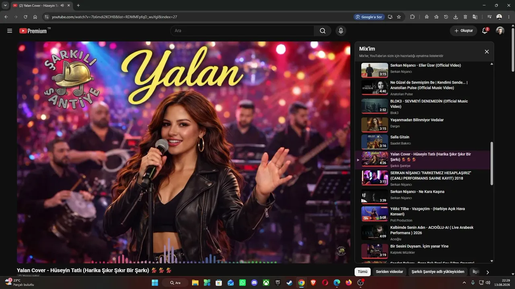Open the Chrome extensions puzzle icon
515x289 pixels.
pos(412,17)
